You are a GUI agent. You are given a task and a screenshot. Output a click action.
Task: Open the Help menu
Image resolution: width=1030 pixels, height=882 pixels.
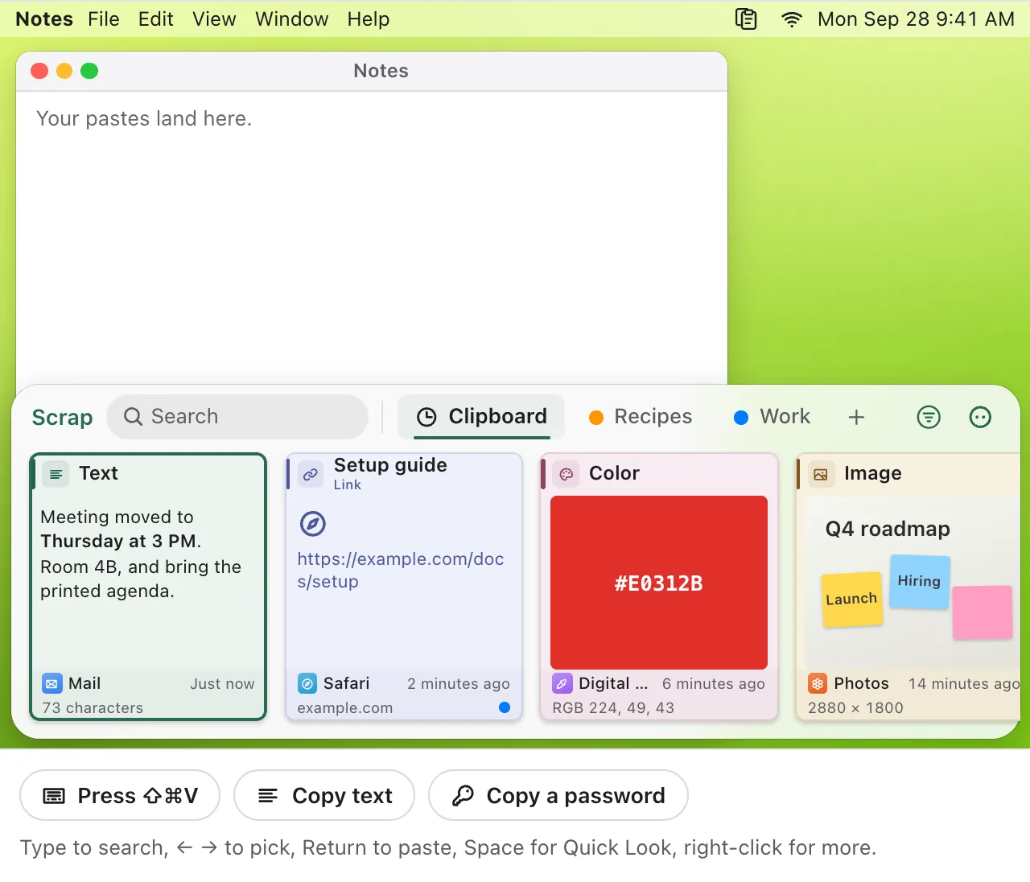(x=369, y=19)
